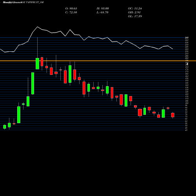Click the chart title "NSE TAPIFRUIT_SM"
The width and height of the screenshot is (196, 196).
[x=32, y=2]
